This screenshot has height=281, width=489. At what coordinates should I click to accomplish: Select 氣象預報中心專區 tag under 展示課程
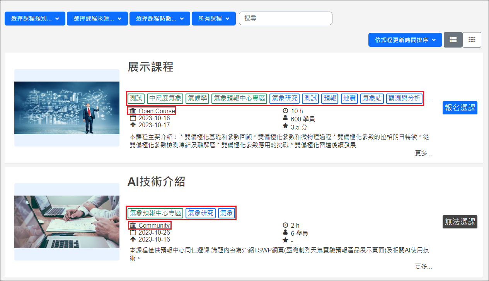click(x=239, y=98)
